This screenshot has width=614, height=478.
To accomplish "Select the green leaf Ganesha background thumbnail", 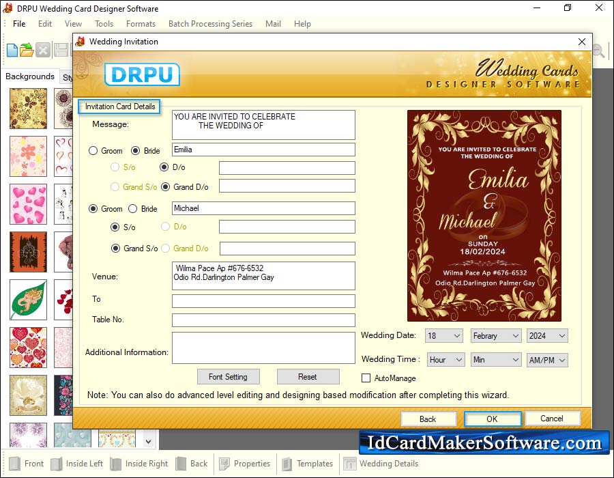I will pos(28,300).
